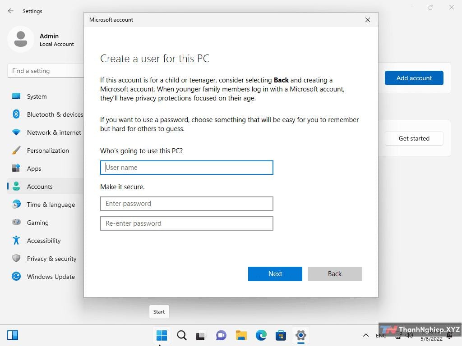Click the Privacy shield icon

click(x=16, y=258)
